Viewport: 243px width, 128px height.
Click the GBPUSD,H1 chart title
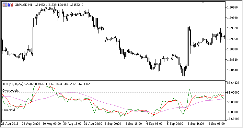coord(23,5)
